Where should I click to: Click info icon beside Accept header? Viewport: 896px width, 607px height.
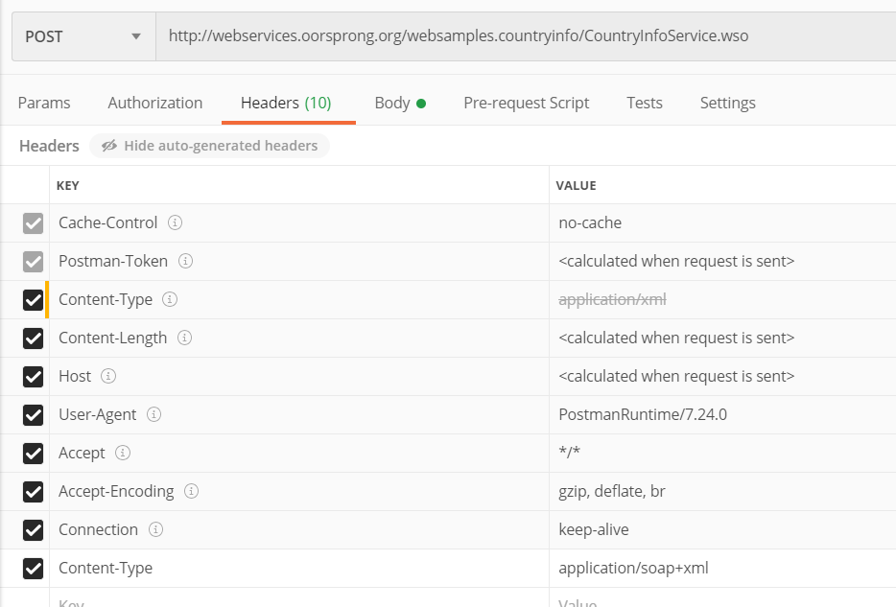click(x=123, y=453)
